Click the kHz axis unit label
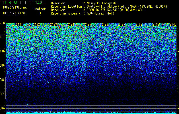The height and width of the screenshot is (114, 179). 3,23
